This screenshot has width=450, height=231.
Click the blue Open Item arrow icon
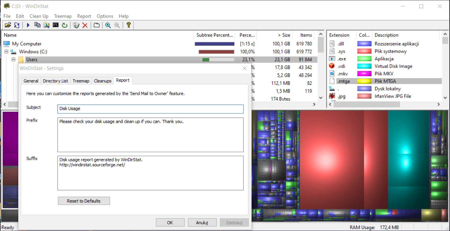click(28, 25)
